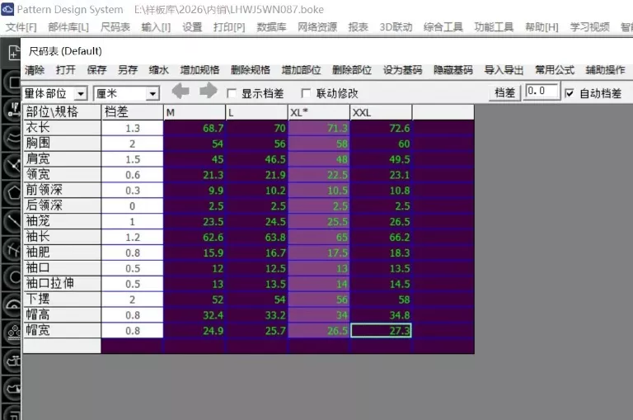Click the 胸围 row label
633x420 pixels.
62,144
